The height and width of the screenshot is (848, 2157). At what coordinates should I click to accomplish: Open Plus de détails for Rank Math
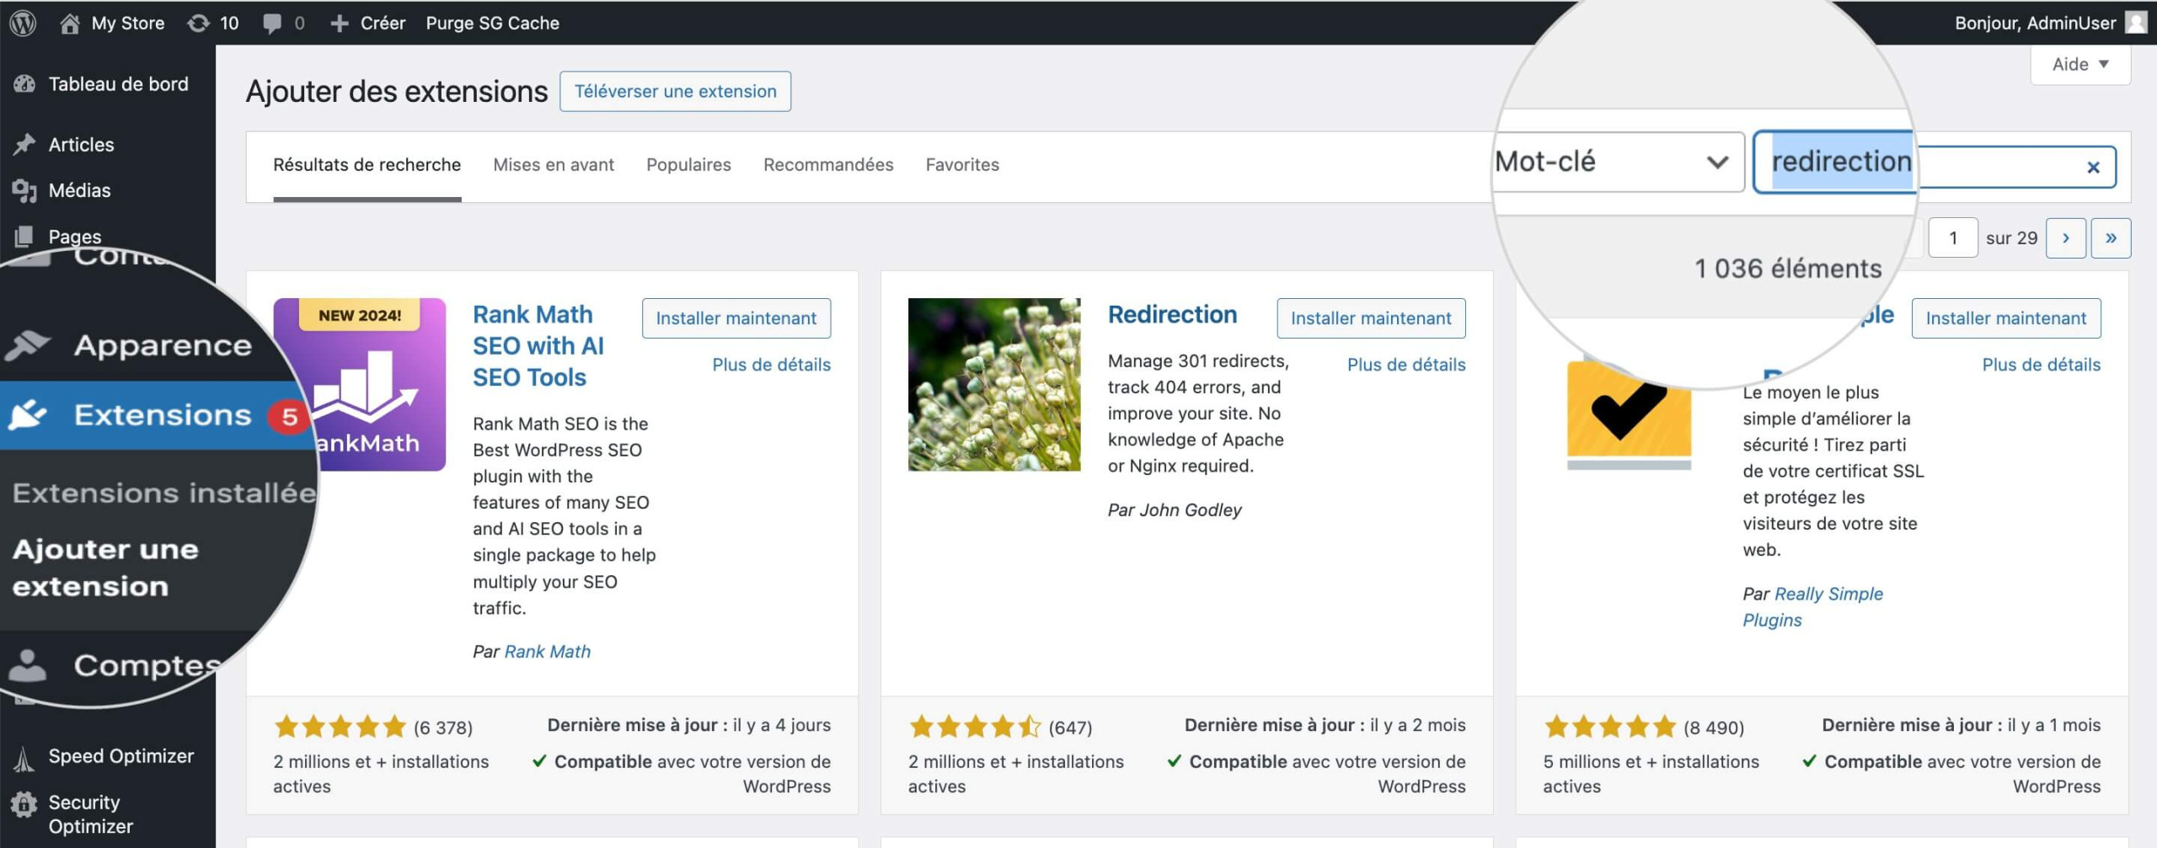pos(771,365)
